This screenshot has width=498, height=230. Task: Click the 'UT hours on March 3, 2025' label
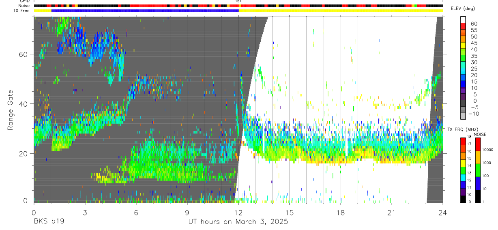point(238,222)
